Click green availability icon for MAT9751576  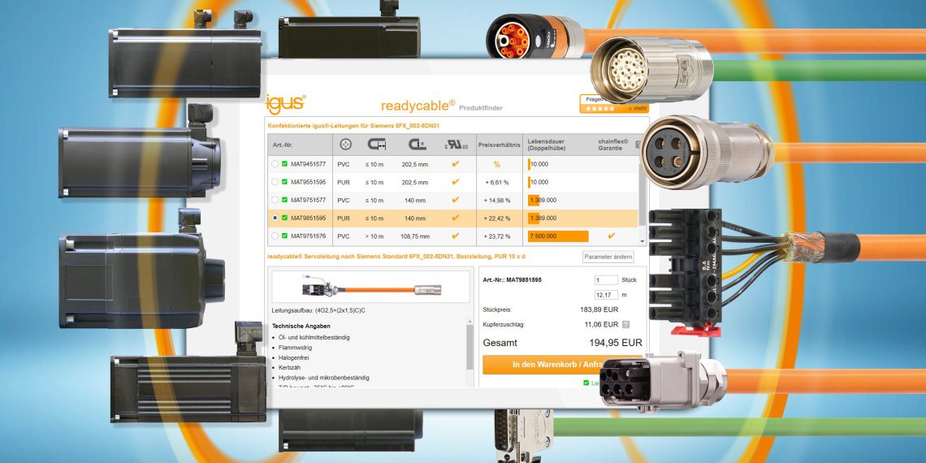[284, 236]
